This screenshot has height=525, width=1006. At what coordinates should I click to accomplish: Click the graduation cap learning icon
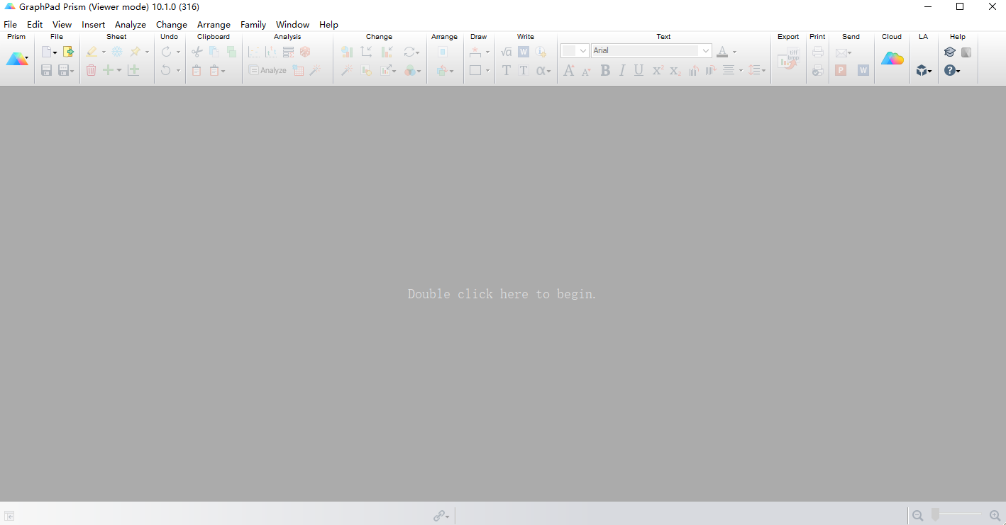949,52
